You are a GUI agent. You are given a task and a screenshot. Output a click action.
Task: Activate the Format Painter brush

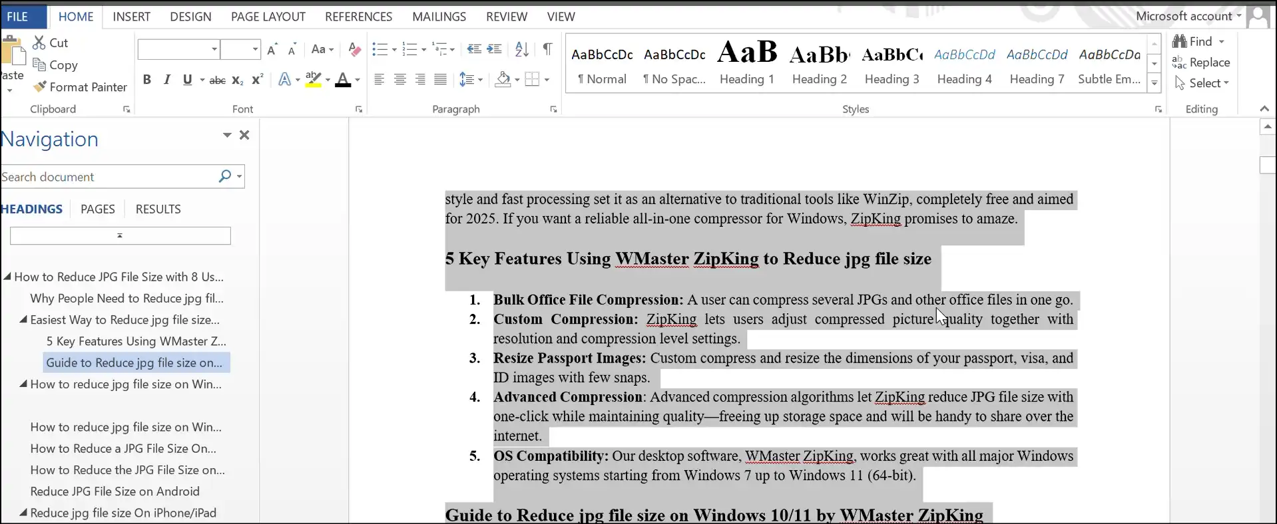tap(39, 86)
